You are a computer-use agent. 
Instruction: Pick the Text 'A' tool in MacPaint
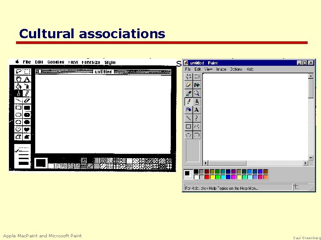27,79
